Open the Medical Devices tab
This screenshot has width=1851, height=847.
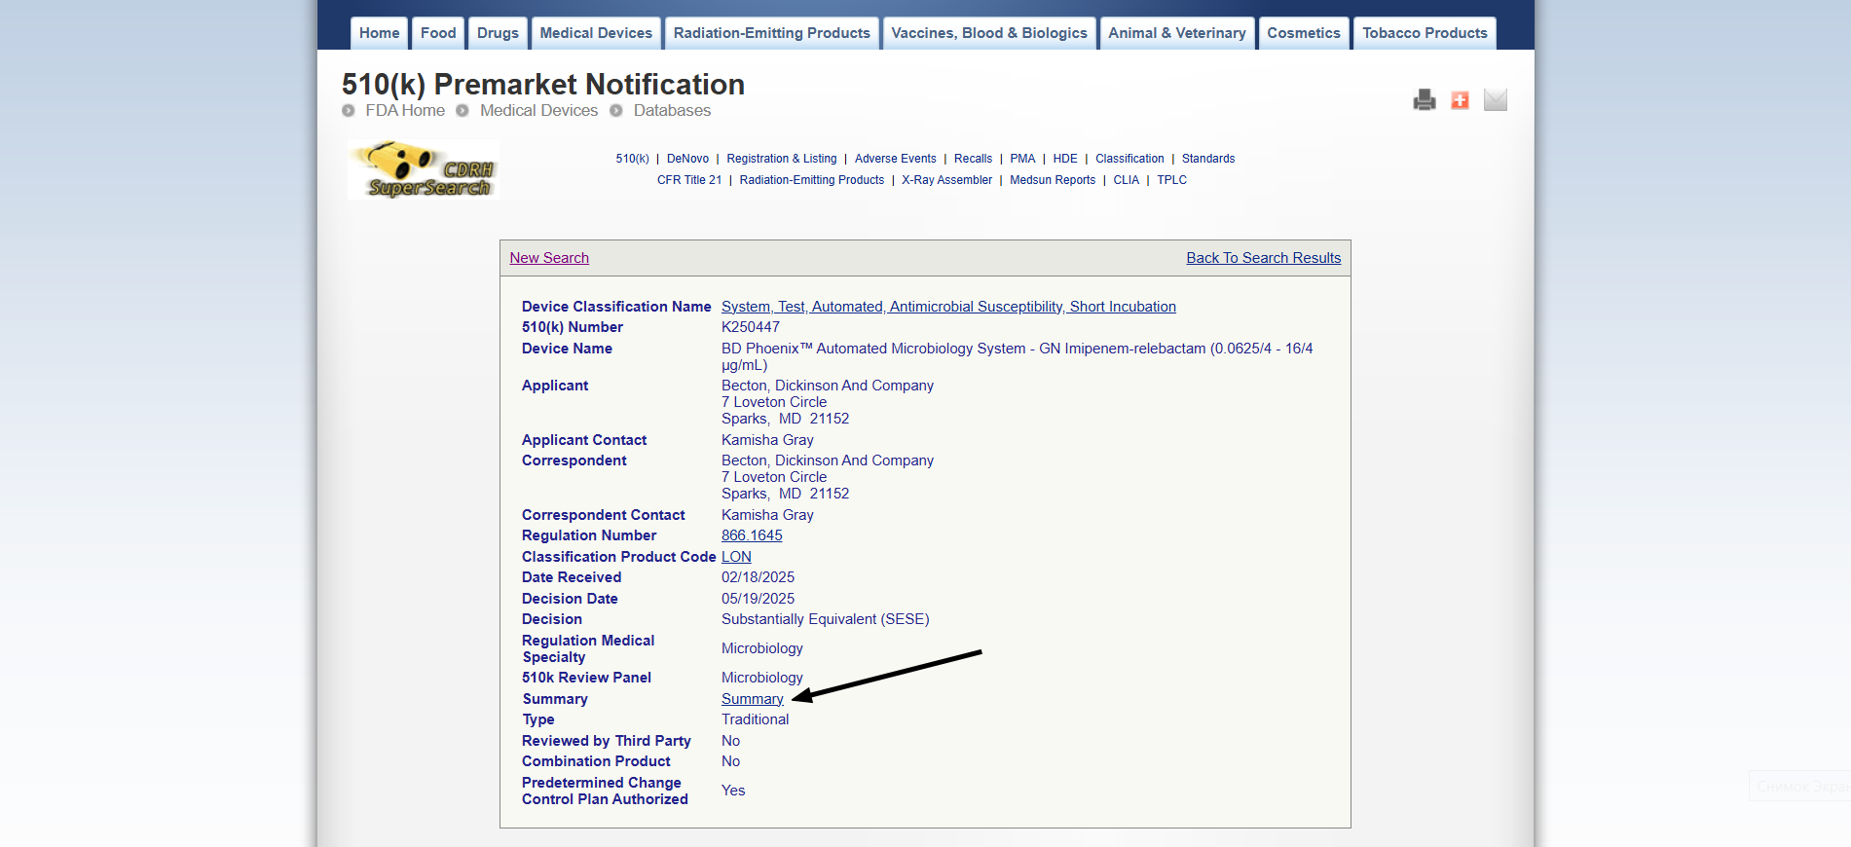pyautogui.click(x=596, y=33)
